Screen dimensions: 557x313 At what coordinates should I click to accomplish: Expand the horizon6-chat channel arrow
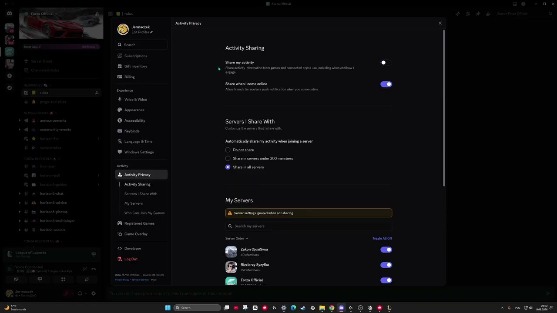[x=20, y=193]
